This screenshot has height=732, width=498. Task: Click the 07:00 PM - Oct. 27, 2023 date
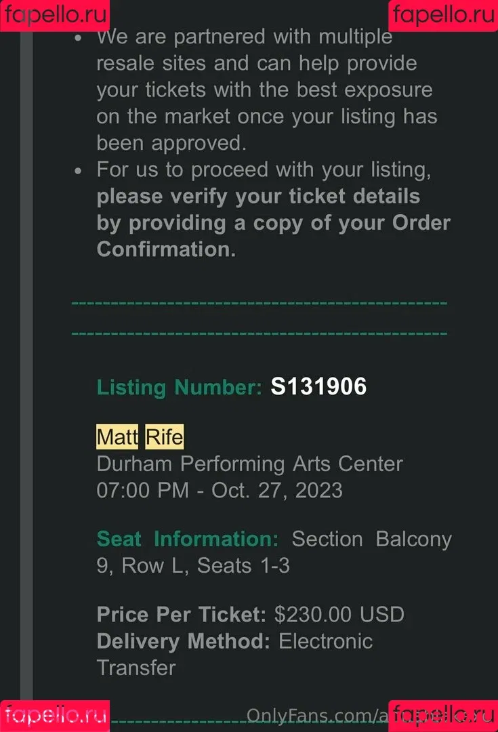coord(220,491)
